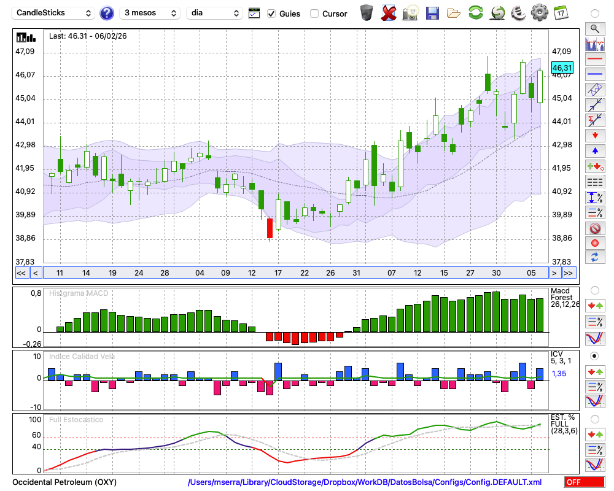
Task: Click the green refresh arrows icon
Action: click(x=475, y=13)
